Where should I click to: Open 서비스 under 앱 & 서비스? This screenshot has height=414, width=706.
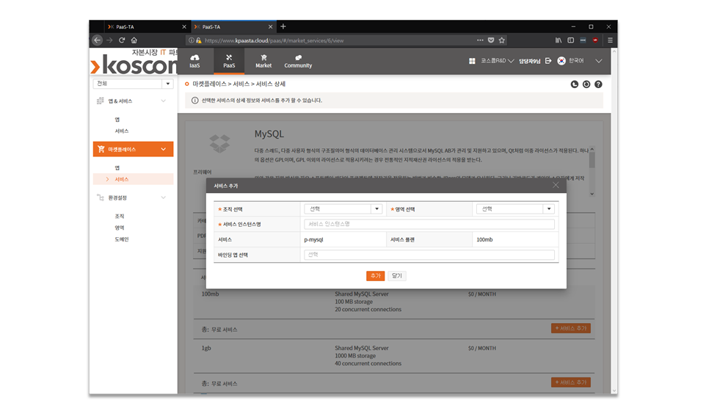coord(122,131)
